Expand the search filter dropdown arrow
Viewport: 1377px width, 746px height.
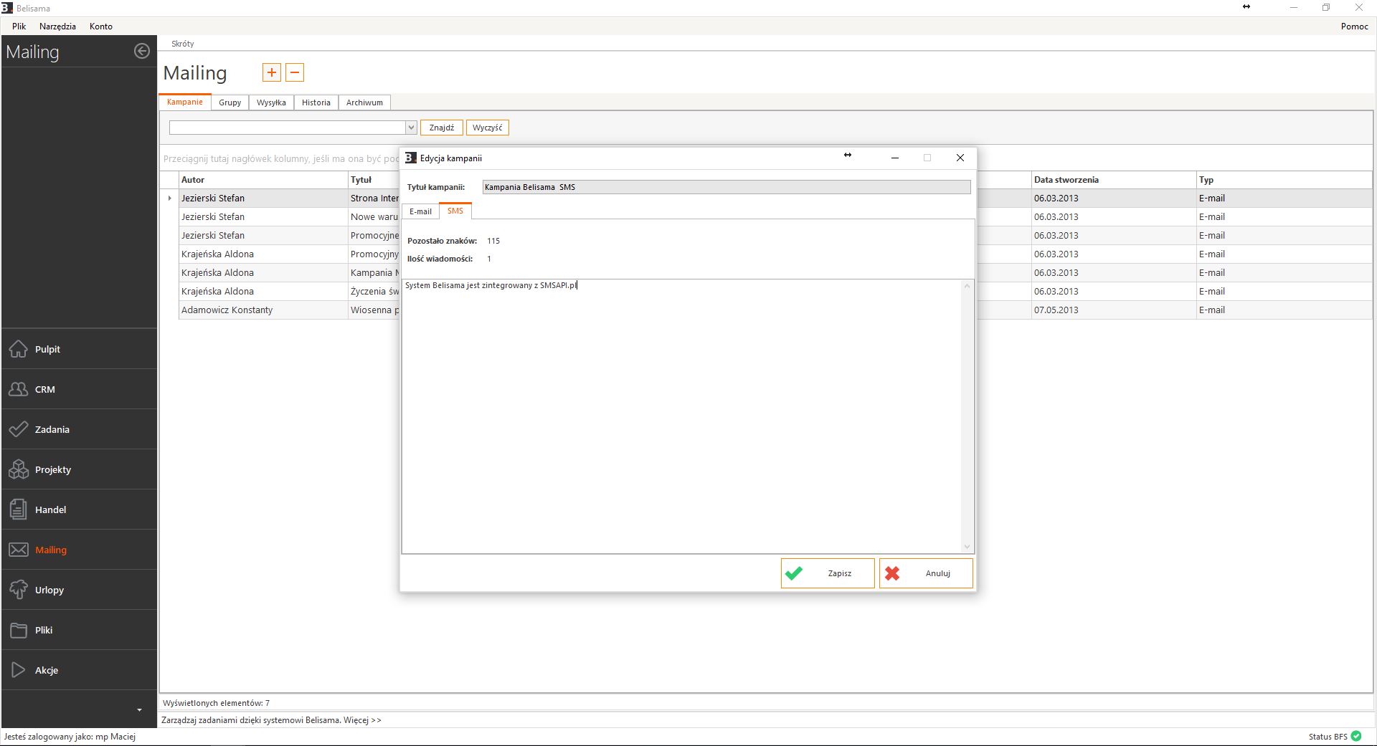click(x=411, y=128)
